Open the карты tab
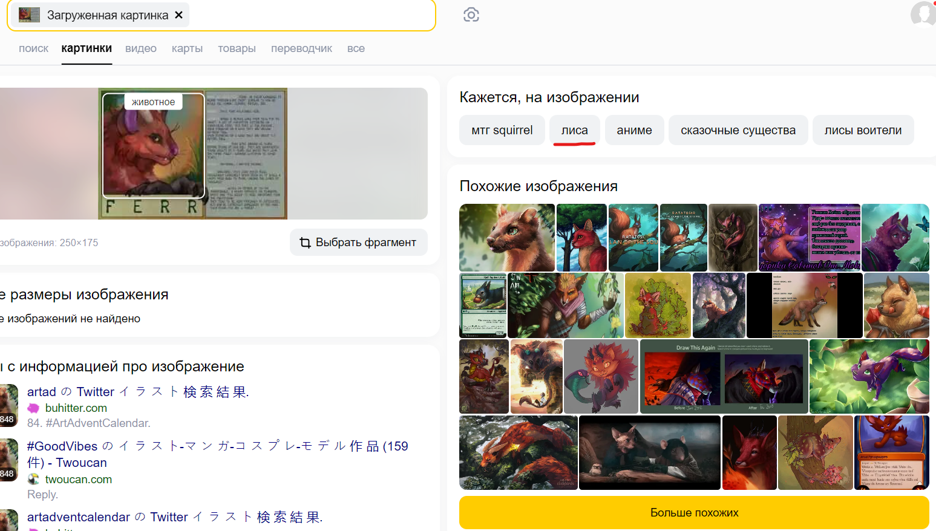The image size is (936, 531). 187,48
